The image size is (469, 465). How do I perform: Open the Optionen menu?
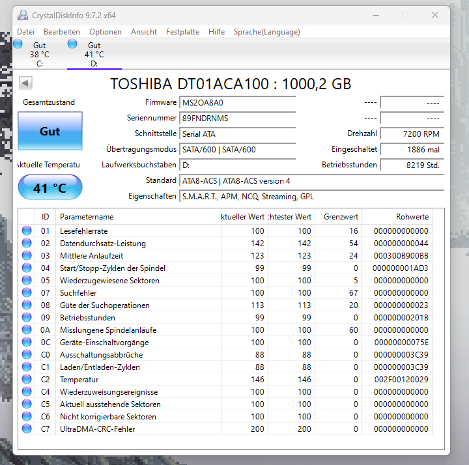pyautogui.click(x=106, y=32)
